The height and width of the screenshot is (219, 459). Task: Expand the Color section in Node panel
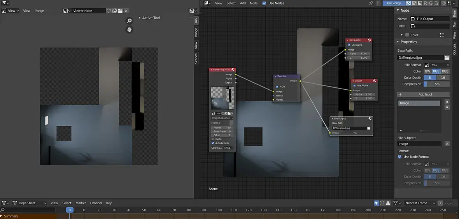(x=402, y=35)
